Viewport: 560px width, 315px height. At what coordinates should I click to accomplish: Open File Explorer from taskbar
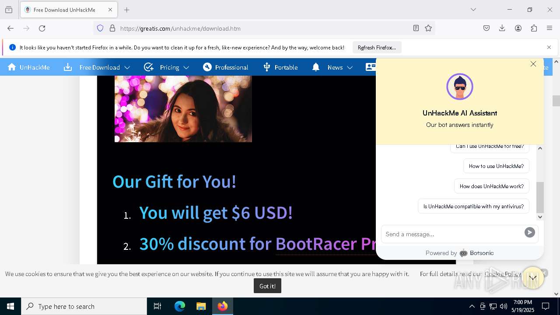[x=201, y=306]
